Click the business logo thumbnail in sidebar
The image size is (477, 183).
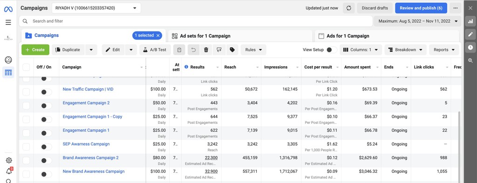click(x=8, y=38)
